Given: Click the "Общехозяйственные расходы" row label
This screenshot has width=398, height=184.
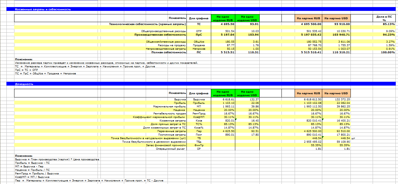Looking at the screenshot, I should (166, 42).
